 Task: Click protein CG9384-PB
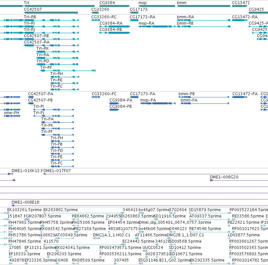pyautogui.click(x=121, y=107)
